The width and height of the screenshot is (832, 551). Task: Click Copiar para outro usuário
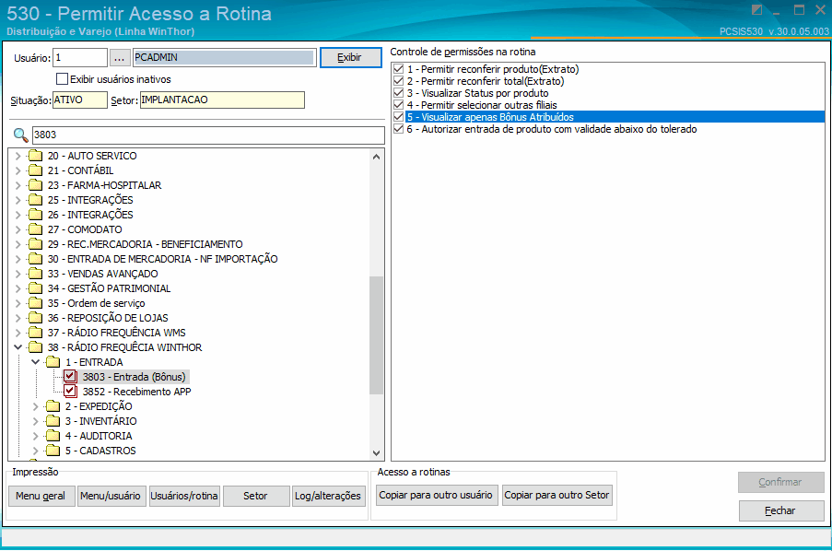click(x=436, y=495)
